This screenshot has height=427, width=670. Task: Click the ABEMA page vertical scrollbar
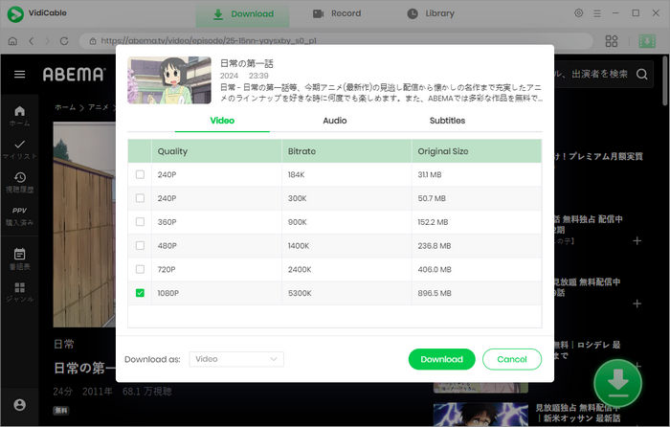(x=665, y=81)
